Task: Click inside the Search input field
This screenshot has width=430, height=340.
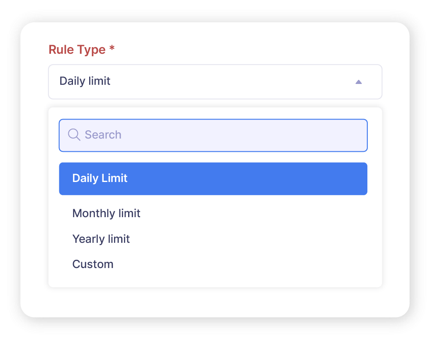Action: point(187,134)
